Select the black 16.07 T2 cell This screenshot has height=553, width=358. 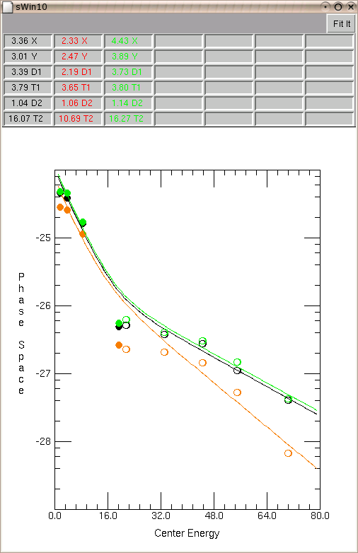(x=28, y=119)
